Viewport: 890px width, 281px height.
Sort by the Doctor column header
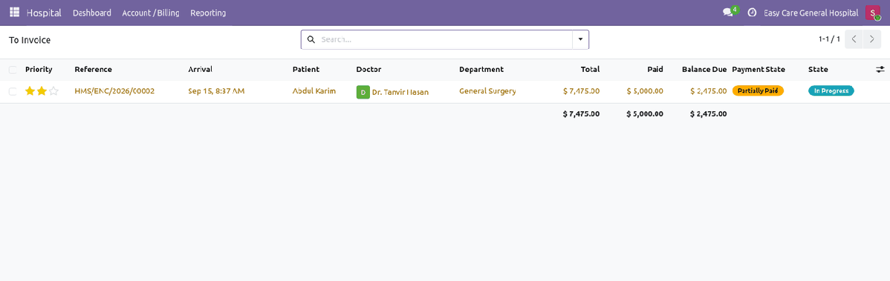[369, 69]
